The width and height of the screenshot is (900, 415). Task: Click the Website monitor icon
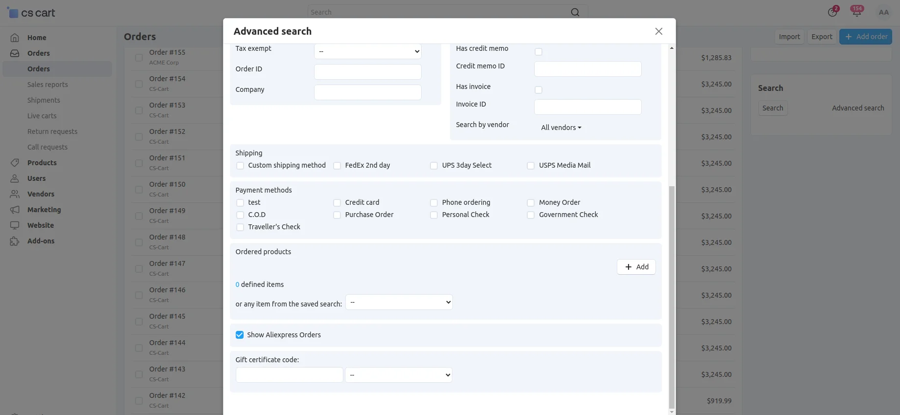tap(15, 225)
